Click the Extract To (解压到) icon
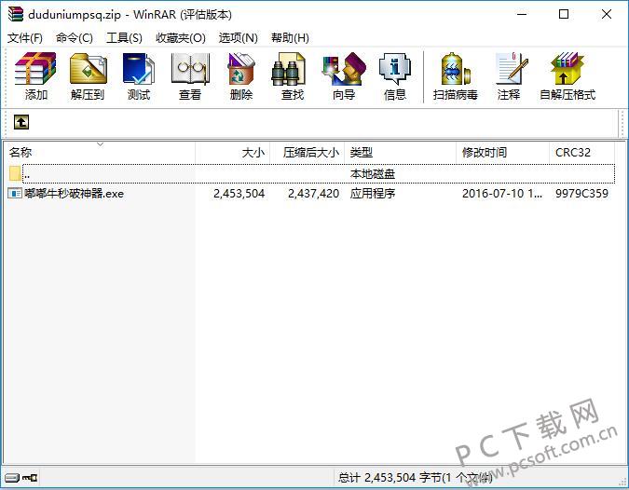Screen dimensions: 629x490 [88, 76]
